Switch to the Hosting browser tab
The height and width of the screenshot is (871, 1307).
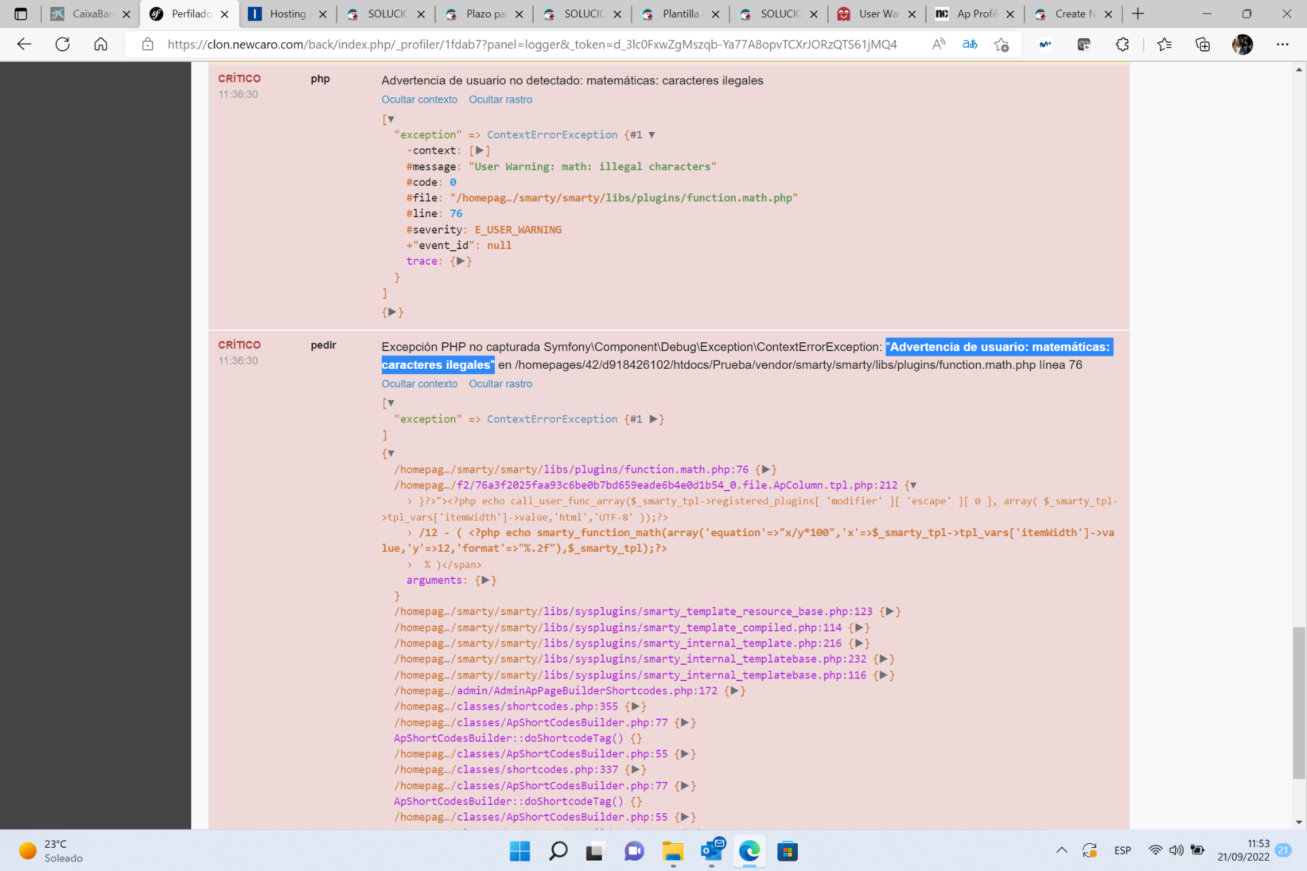(x=287, y=14)
